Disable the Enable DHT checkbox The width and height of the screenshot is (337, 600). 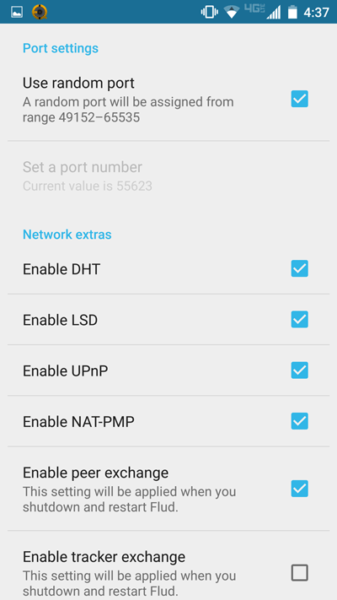pos(300,268)
